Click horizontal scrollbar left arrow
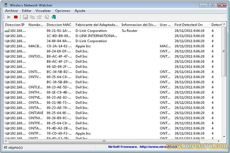 [x=6, y=141]
